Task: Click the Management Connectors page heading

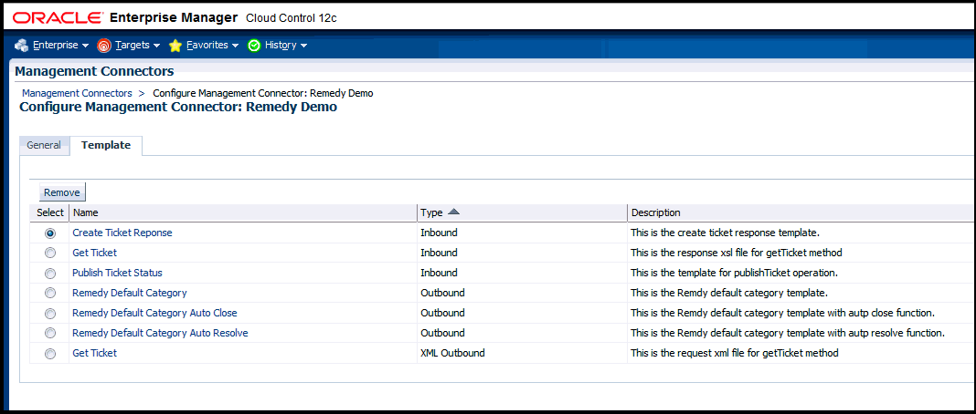Action: point(94,71)
